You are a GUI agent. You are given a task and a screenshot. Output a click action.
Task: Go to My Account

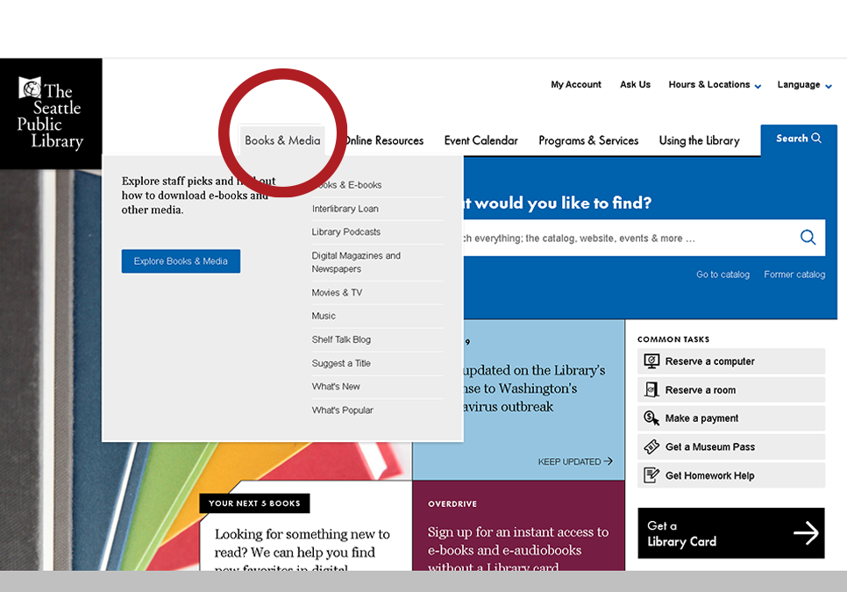click(575, 84)
